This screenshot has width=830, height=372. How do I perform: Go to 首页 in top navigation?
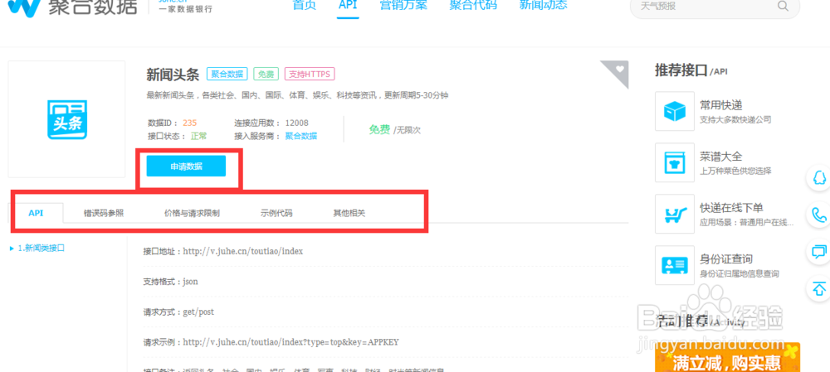coord(305,5)
